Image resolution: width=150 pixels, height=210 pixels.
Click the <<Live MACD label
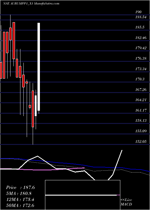point(126,202)
